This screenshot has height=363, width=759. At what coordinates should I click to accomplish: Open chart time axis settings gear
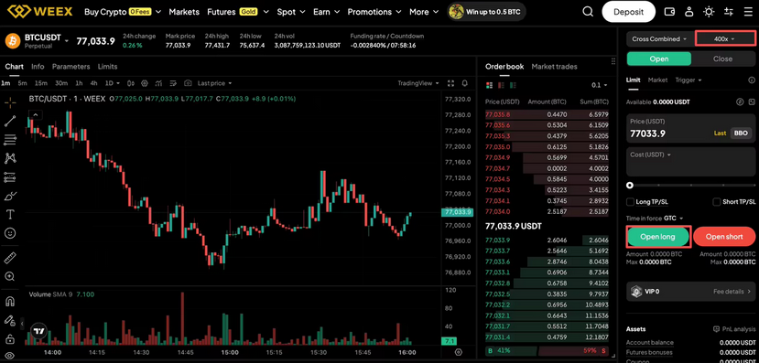tap(459, 352)
